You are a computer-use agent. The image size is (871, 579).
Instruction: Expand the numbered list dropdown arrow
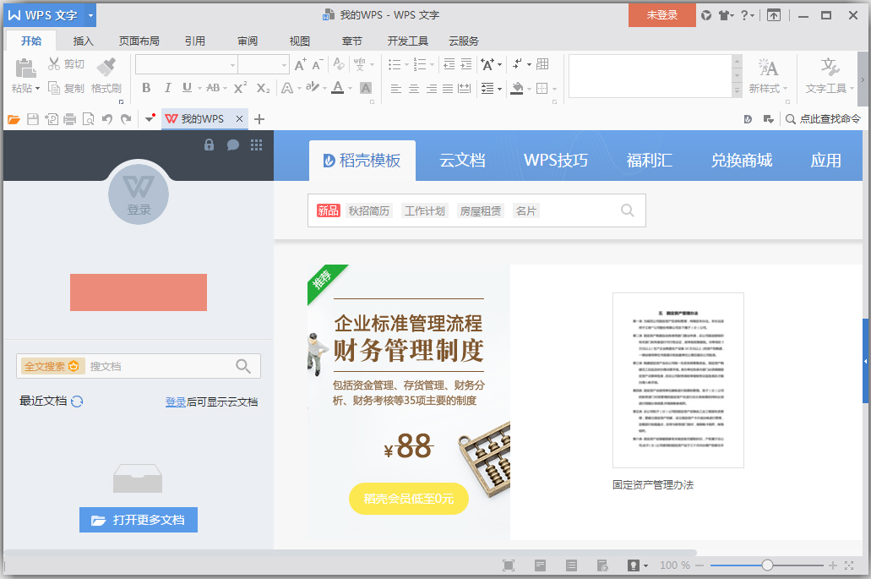click(433, 65)
